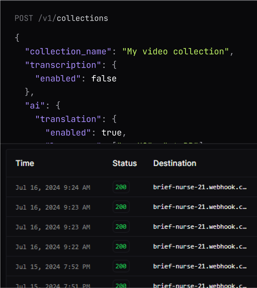Viewport: 257px width, 288px height.
Task: Click the false value under transcription
Action: [104, 79]
